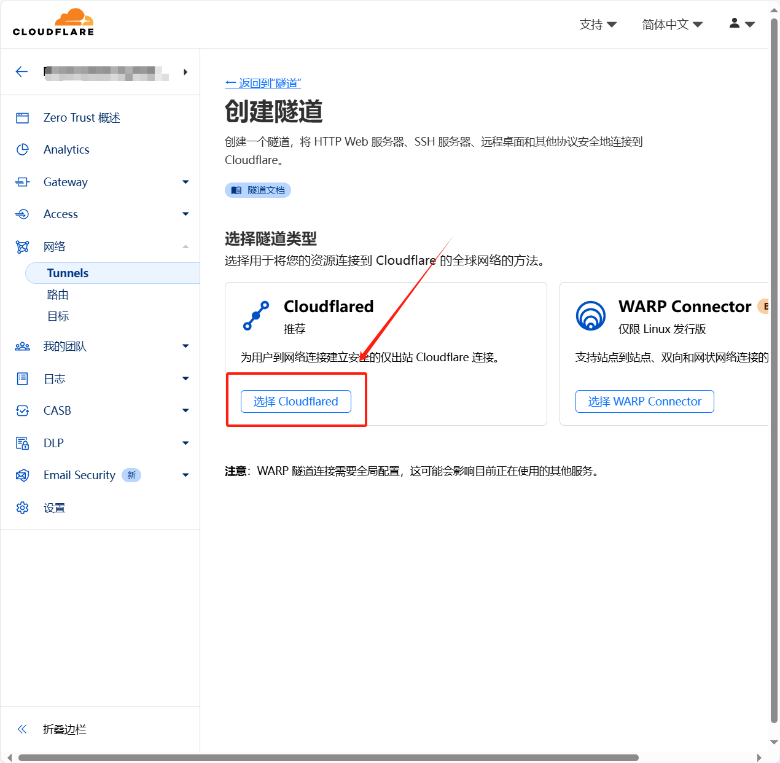The width and height of the screenshot is (780, 763).
Task: Open the 简体中文 language dropdown
Action: [x=672, y=25]
